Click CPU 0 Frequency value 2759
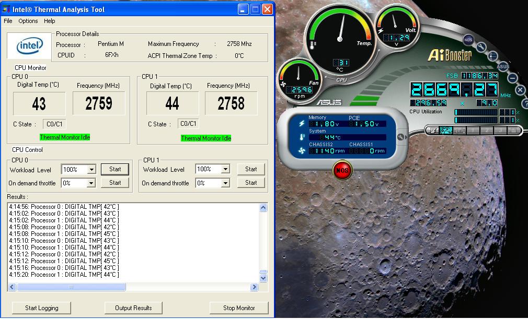 [x=99, y=103]
